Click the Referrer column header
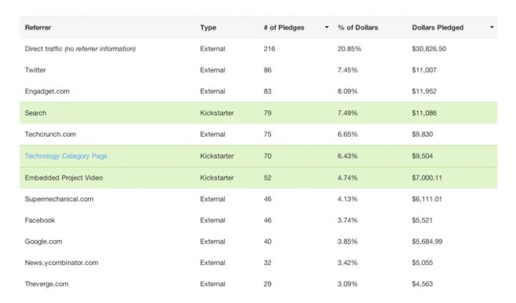 point(38,28)
